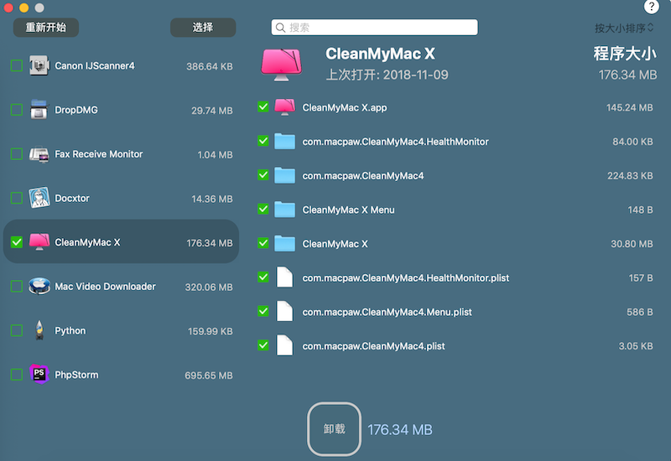Uncheck the com.macpaw.CleanMyMac4.plist checkbox
This screenshot has width=671, height=461.
tap(263, 345)
